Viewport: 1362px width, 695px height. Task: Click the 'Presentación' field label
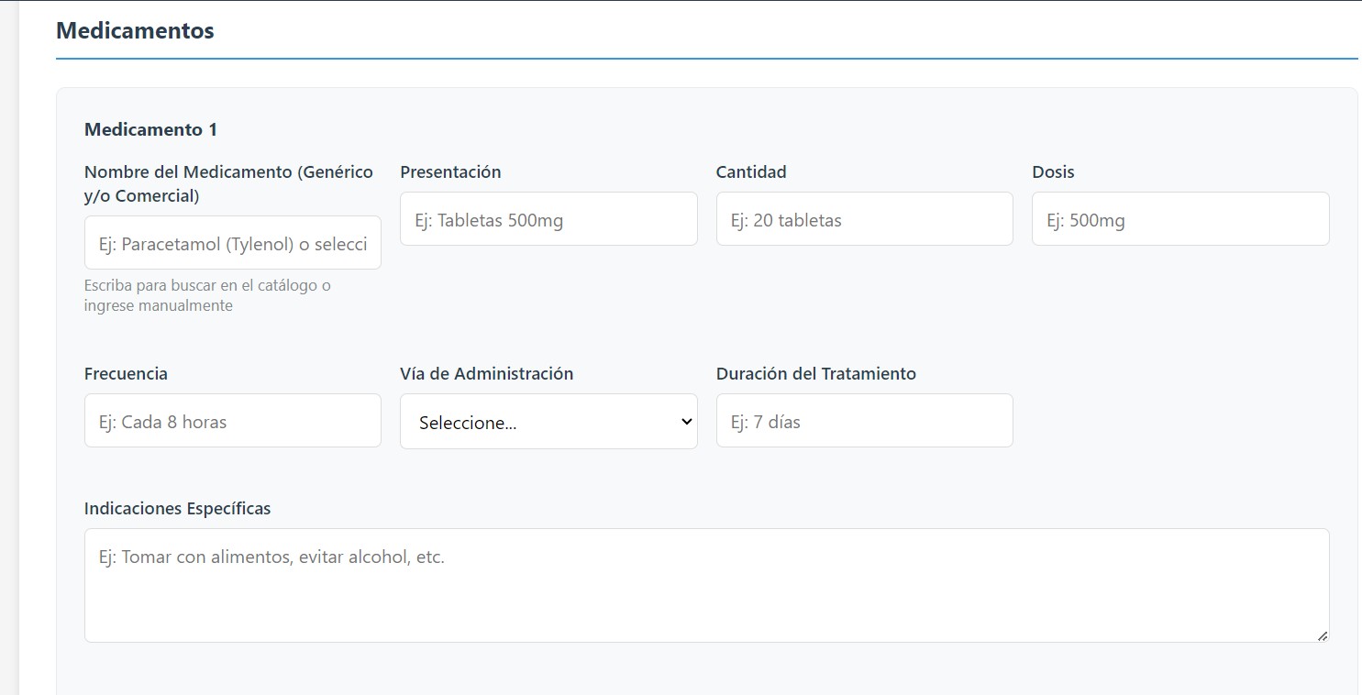450,171
